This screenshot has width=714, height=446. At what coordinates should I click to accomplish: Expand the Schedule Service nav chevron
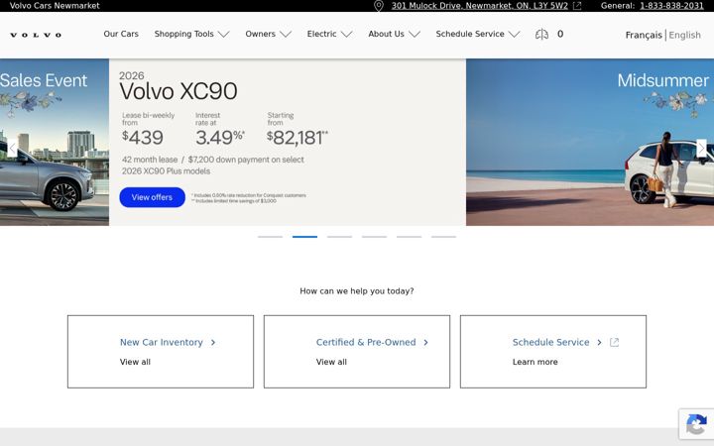point(514,34)
